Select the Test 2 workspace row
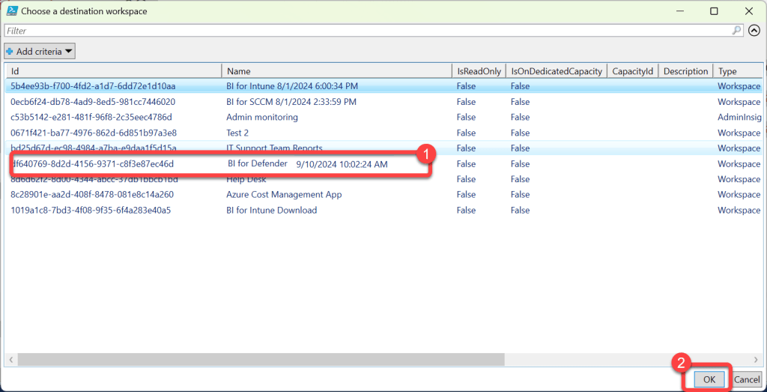This screenshot has width=767, height=392. coord(237,133)
